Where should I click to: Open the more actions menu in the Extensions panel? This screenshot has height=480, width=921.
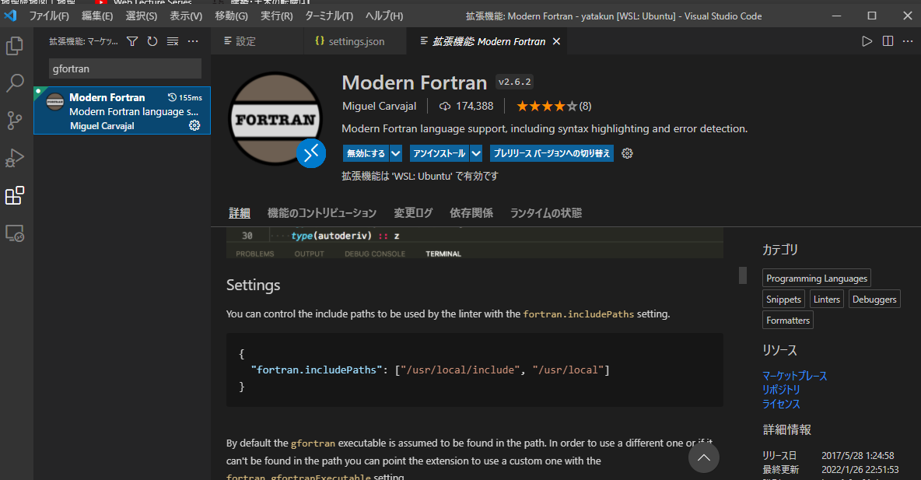tap(192, 40)
